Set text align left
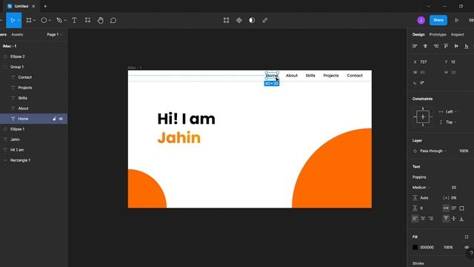474x267 pixels. [x=415, y=218]
